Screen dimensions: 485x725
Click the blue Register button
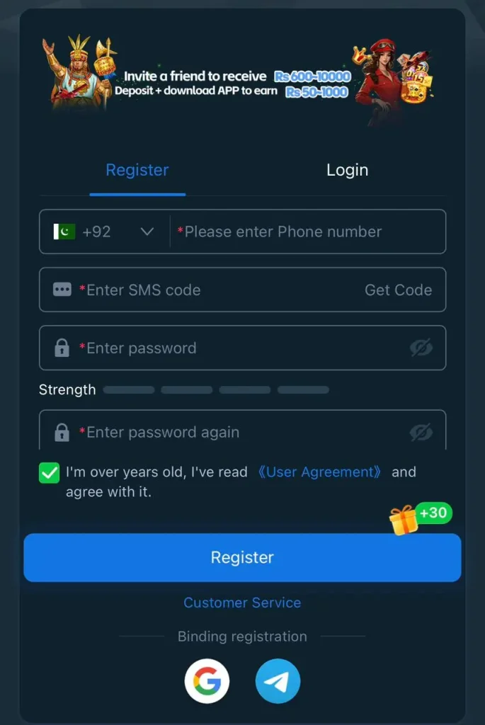[242, 557]
